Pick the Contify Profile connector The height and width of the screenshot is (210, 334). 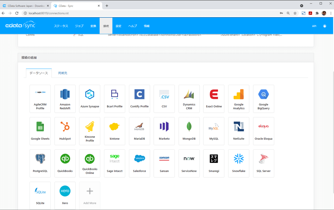[139, 99]
